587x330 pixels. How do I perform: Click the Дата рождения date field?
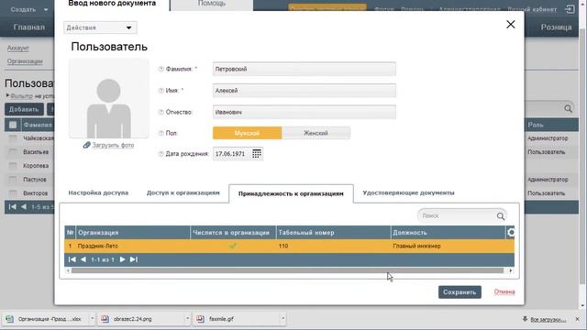[x=231, y=154]
